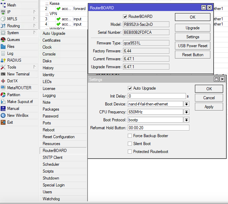
Task: Click the Settings button in RouterBOARD window
Action: click(x=193, y=37)
